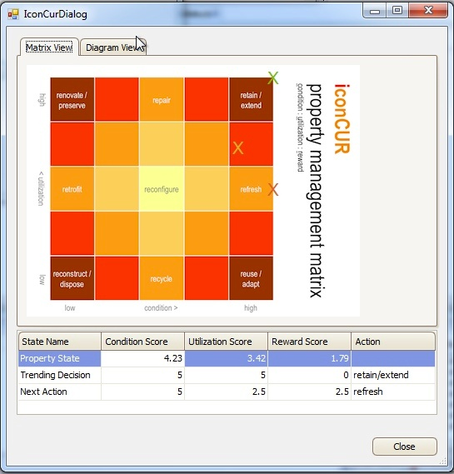454x474 pixels.
Task: Click the Reward Score column header
Action: pyautogui.click(x=310, y=342)
